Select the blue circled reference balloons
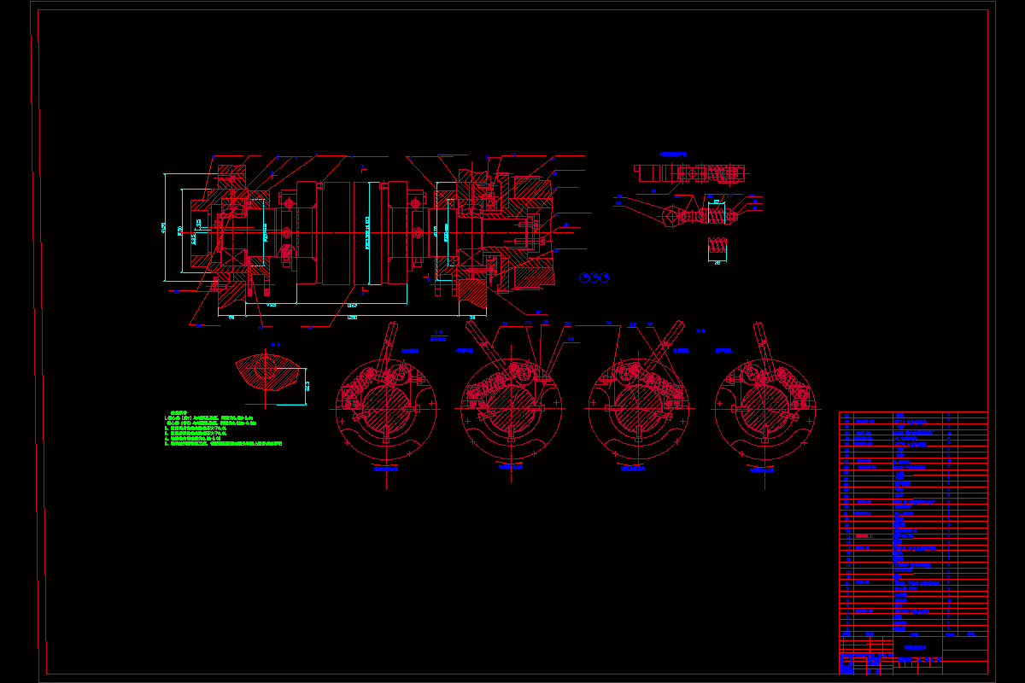This screenshot has width=1025, height=683. click(x=594, y=277)
